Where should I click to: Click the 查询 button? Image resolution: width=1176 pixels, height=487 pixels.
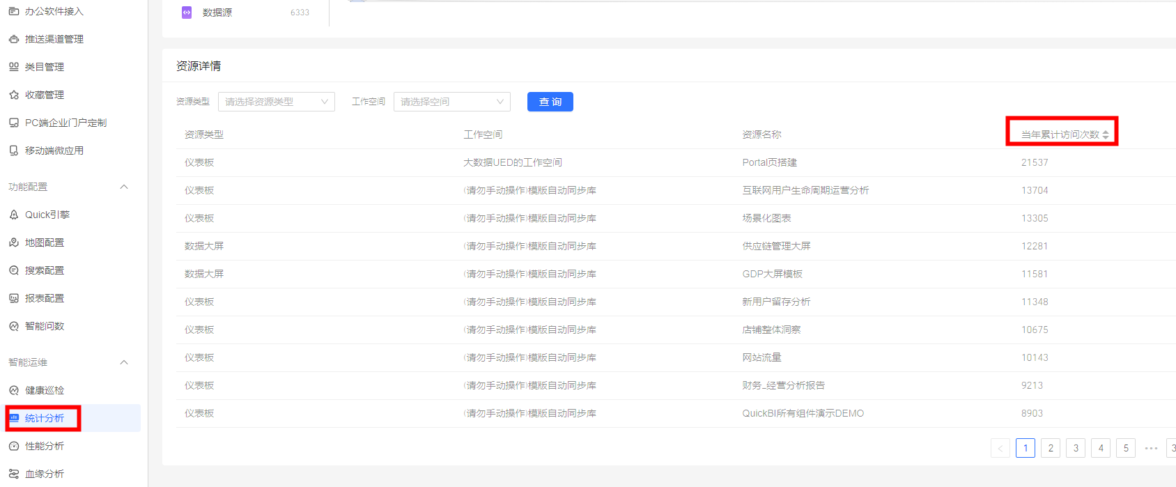click(x=550, y=102)
